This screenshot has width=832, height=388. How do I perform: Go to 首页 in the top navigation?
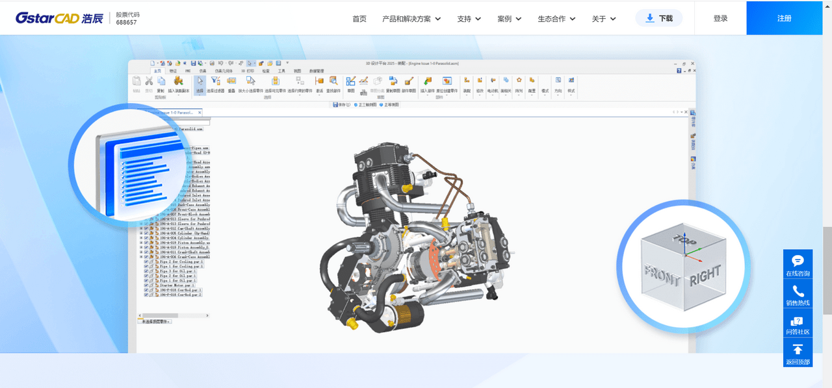pyautogui.click(x=359, y=19)
